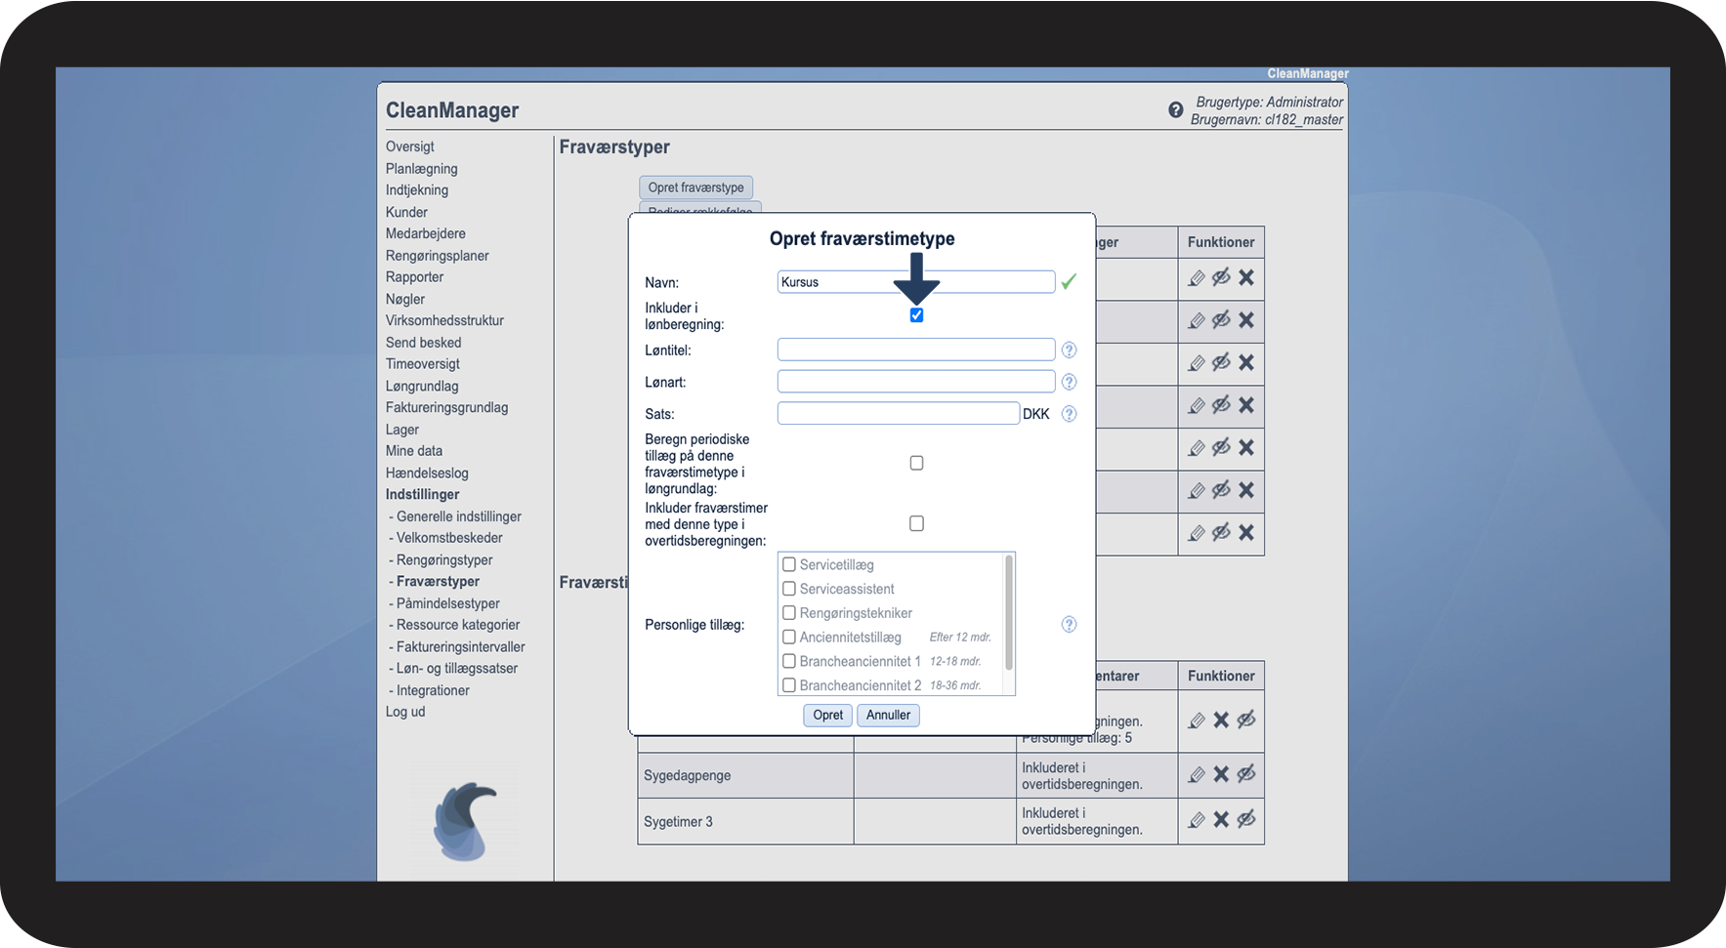Select Nøgler in the sidebar

click(405, 299)
